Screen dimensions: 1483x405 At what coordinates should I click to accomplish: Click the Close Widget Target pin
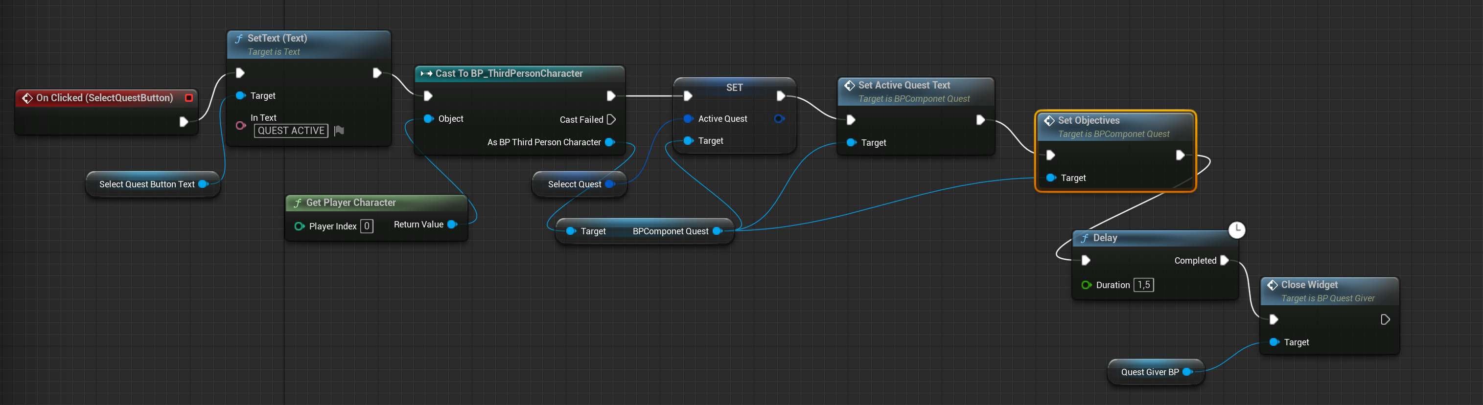[x=1274, y=342]
